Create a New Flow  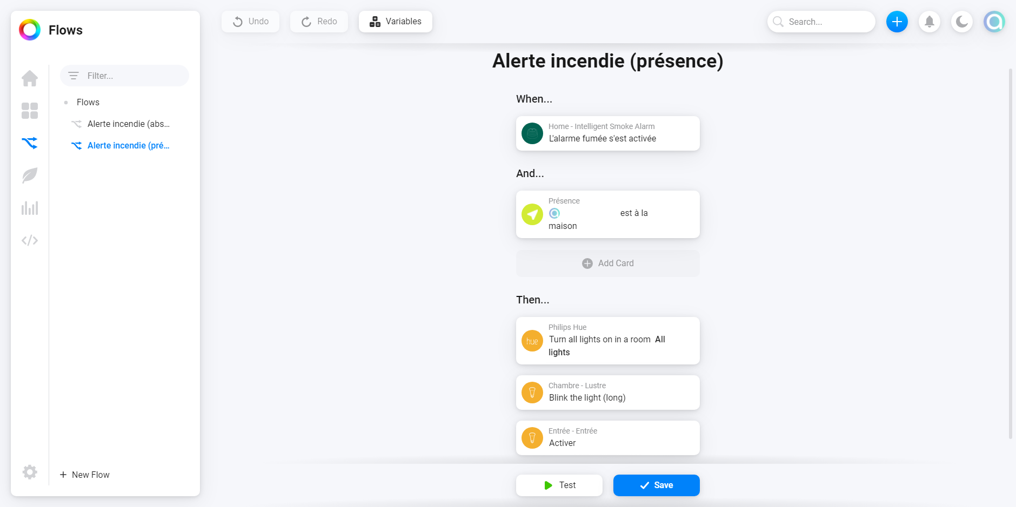pos(85,475)
